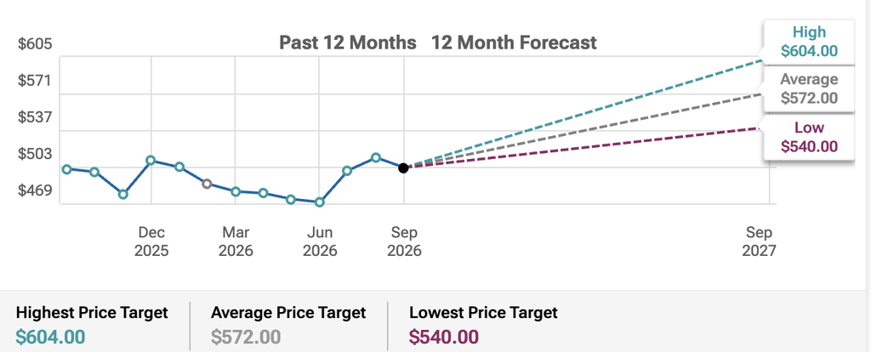Image resolution: width=871 pixels, height=352 pixels.
Task: Click the 12 Month Forecast heading
Action: pos(515,43)
